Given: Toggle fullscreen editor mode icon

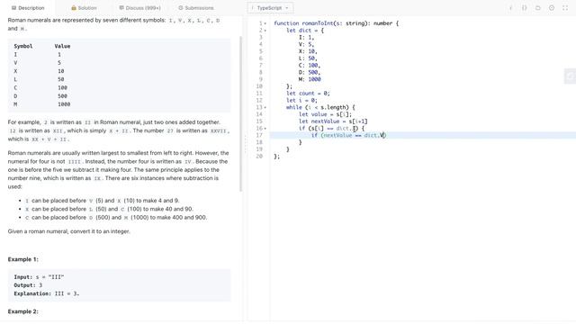Looking at the screenshot, I should (565, 8).
